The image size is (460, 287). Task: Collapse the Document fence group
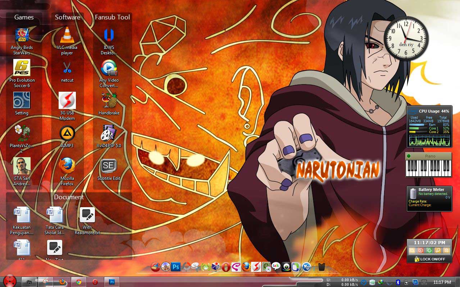[69, 197]
